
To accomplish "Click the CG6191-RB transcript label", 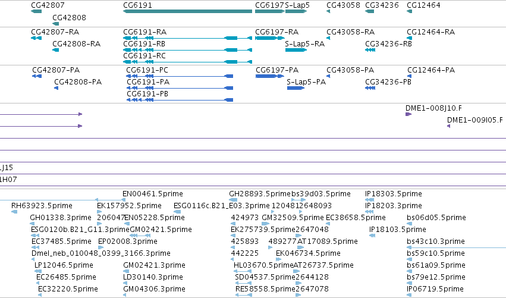I will pyautogui.click(x=144, y=44).
